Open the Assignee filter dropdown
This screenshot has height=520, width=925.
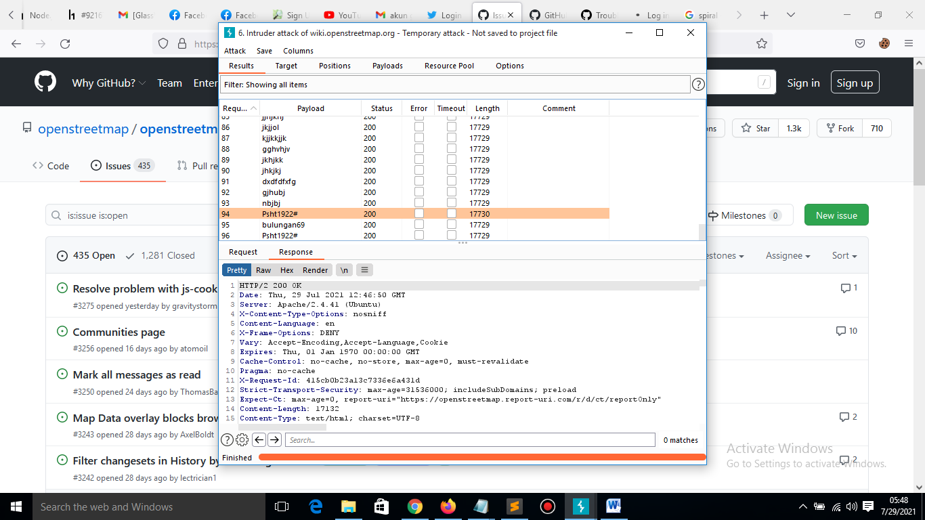[788, 255]
